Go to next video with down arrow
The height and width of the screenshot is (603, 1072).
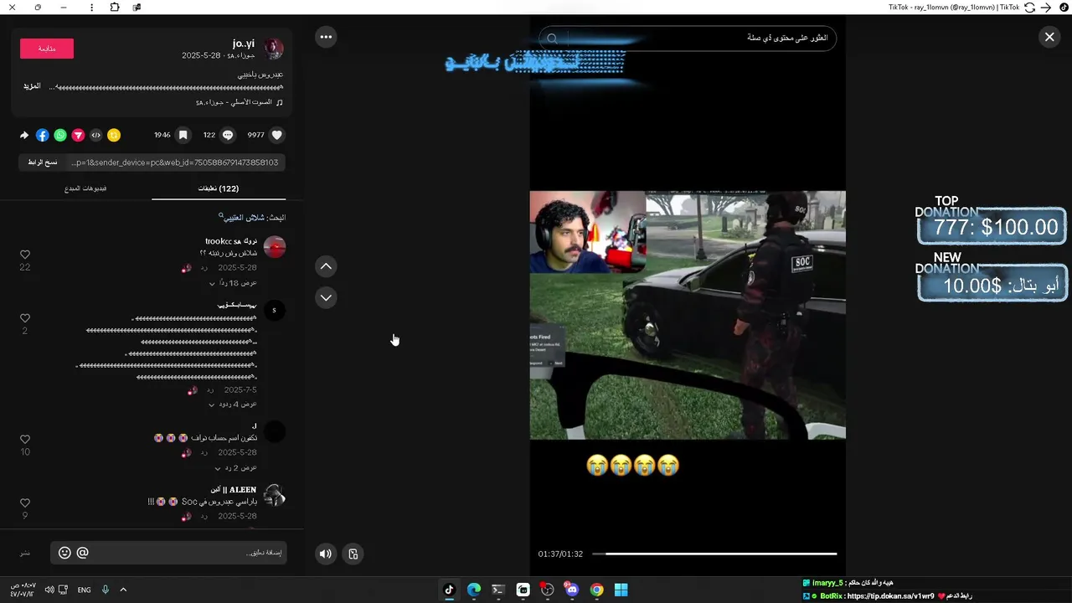click(x=326, y=297)
